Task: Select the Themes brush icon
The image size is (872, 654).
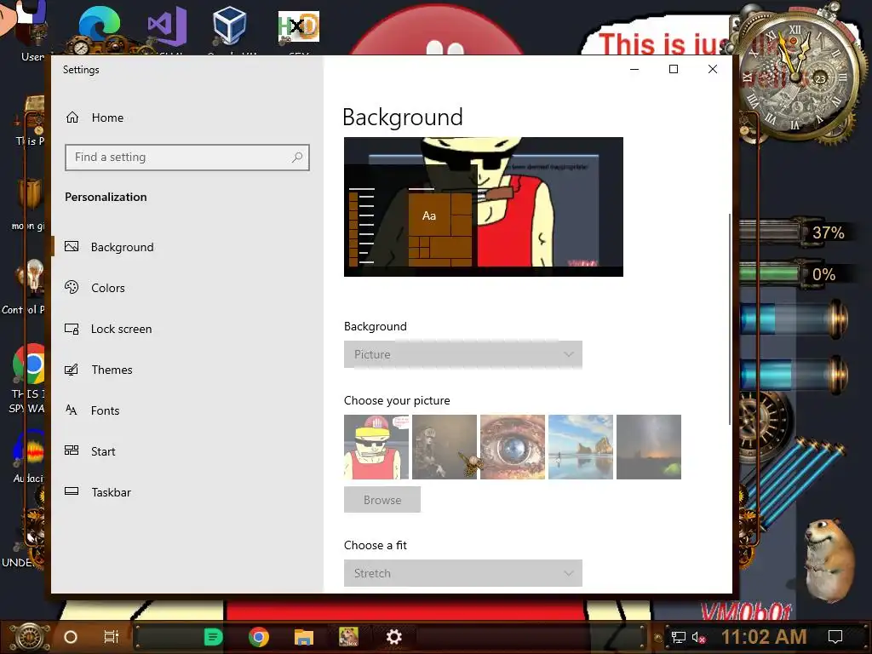Action: (x=72, y=370)
